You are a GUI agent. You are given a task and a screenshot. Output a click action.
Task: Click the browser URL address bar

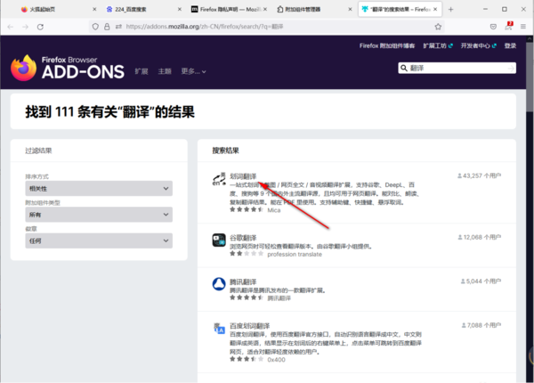265,27
